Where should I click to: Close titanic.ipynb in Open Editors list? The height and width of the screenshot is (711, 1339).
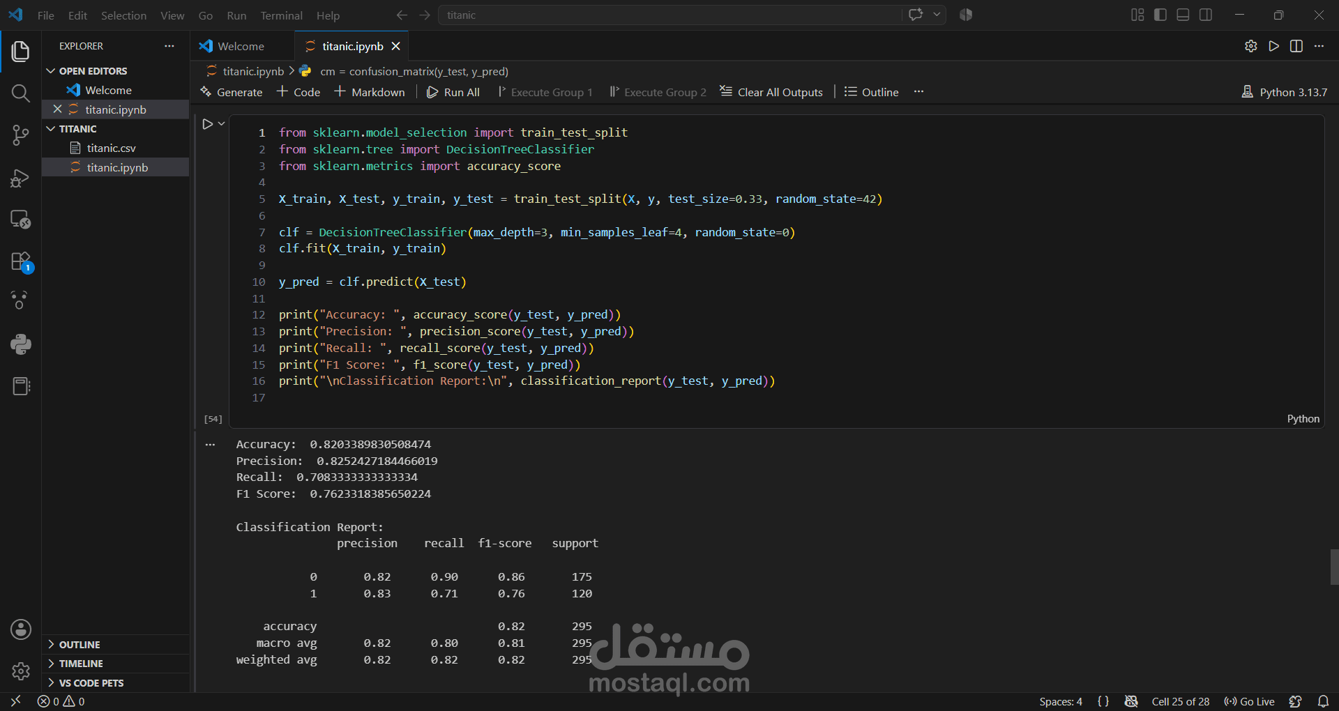click(x=58, y=109)
